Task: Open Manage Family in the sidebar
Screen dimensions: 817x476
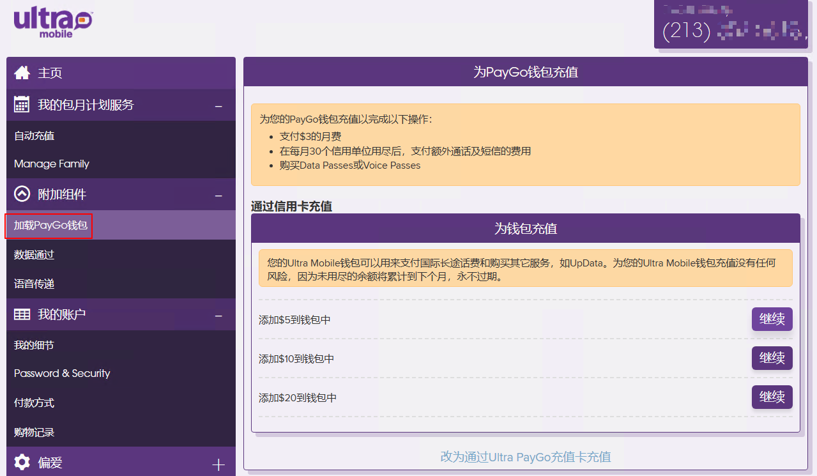Action: point(52,164)
